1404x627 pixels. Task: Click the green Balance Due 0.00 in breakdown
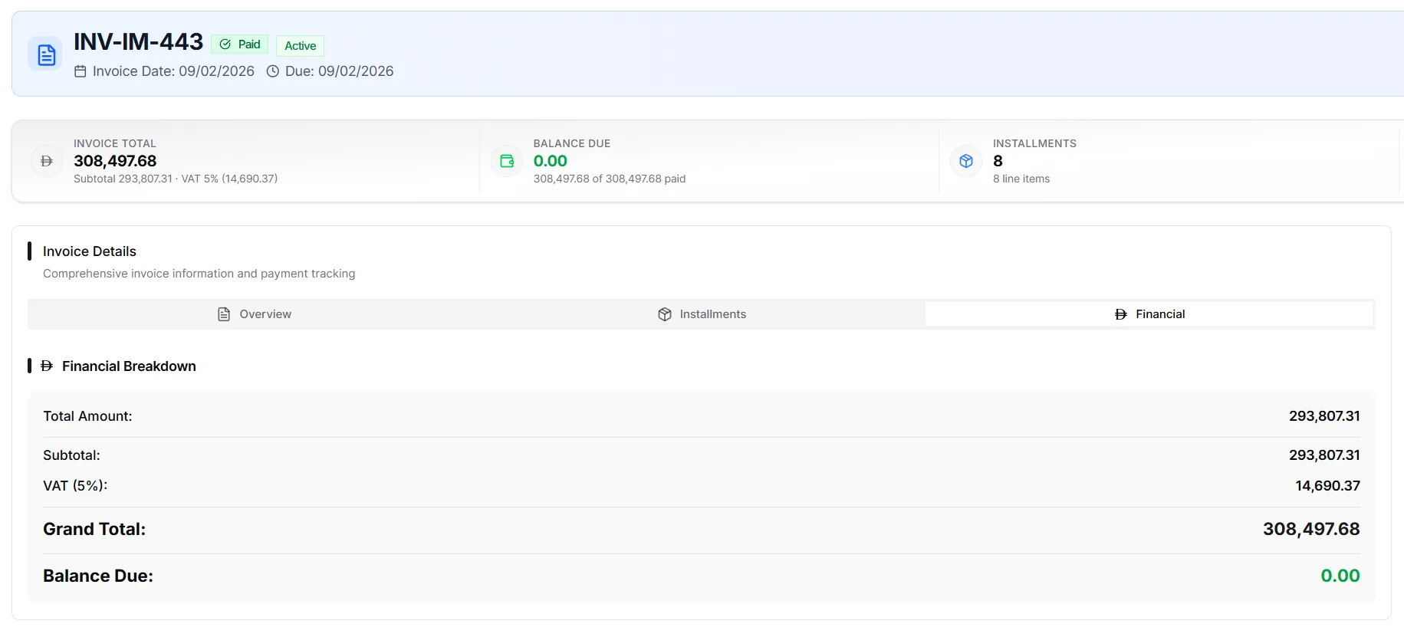[x=1340, y=576]
